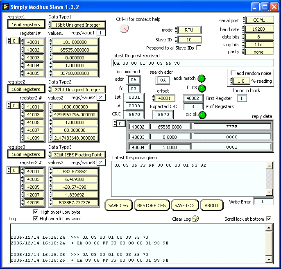Click reply data row register 40003
This screenshot has width=281, height=269.
point(138,137)
